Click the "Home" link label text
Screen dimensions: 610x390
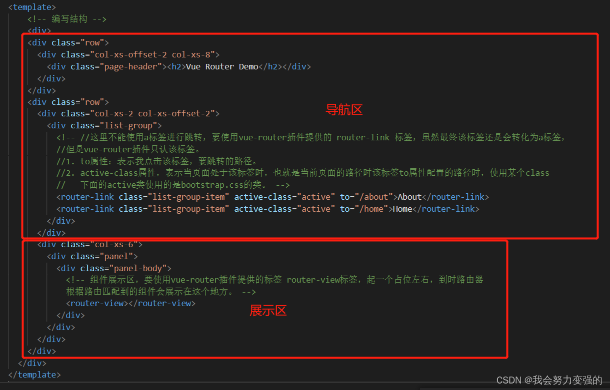coord(402,209)
